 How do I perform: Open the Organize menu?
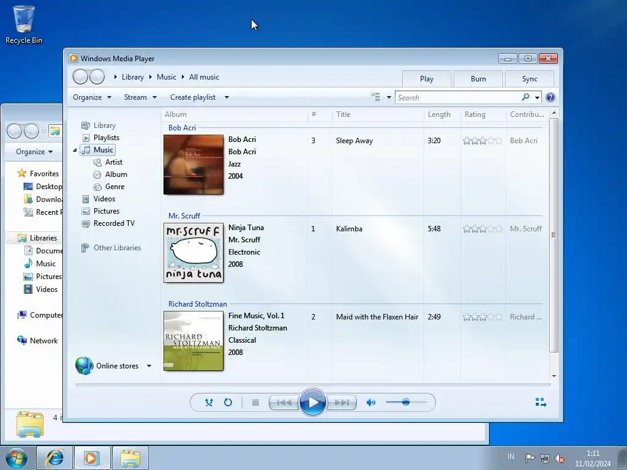point(92,97)
